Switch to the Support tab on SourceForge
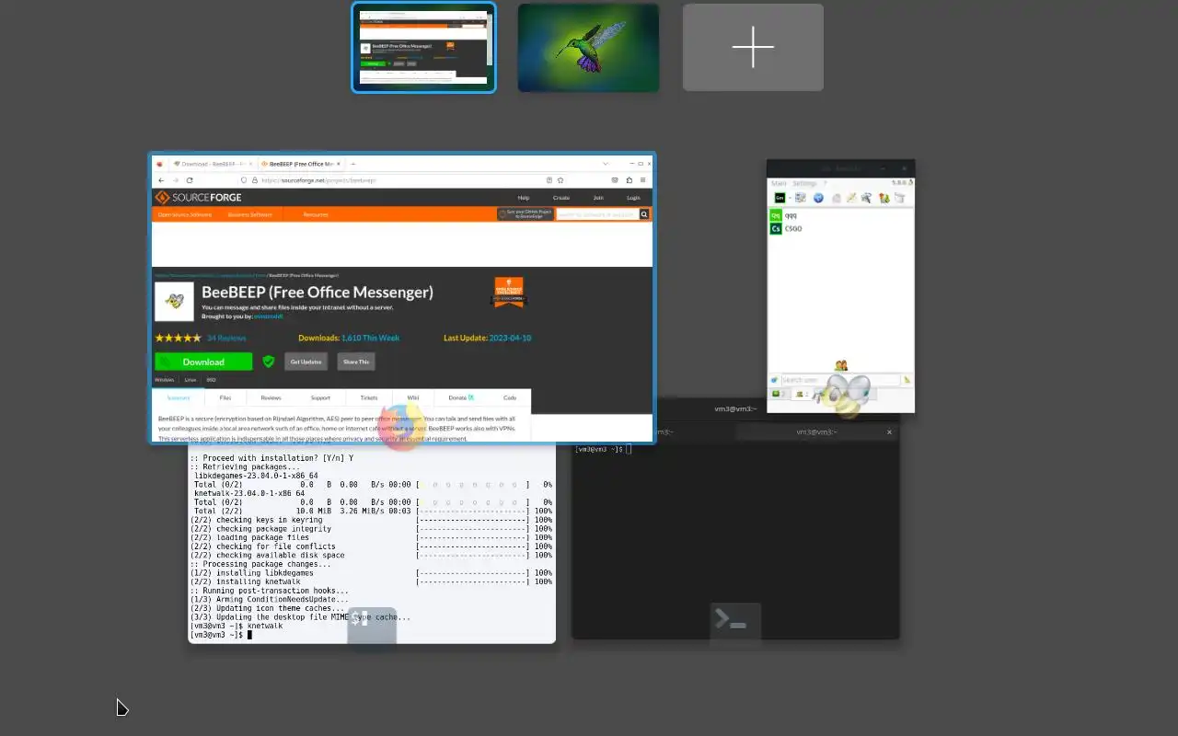This screenshot has height=736, width=1178. [320, 398]
